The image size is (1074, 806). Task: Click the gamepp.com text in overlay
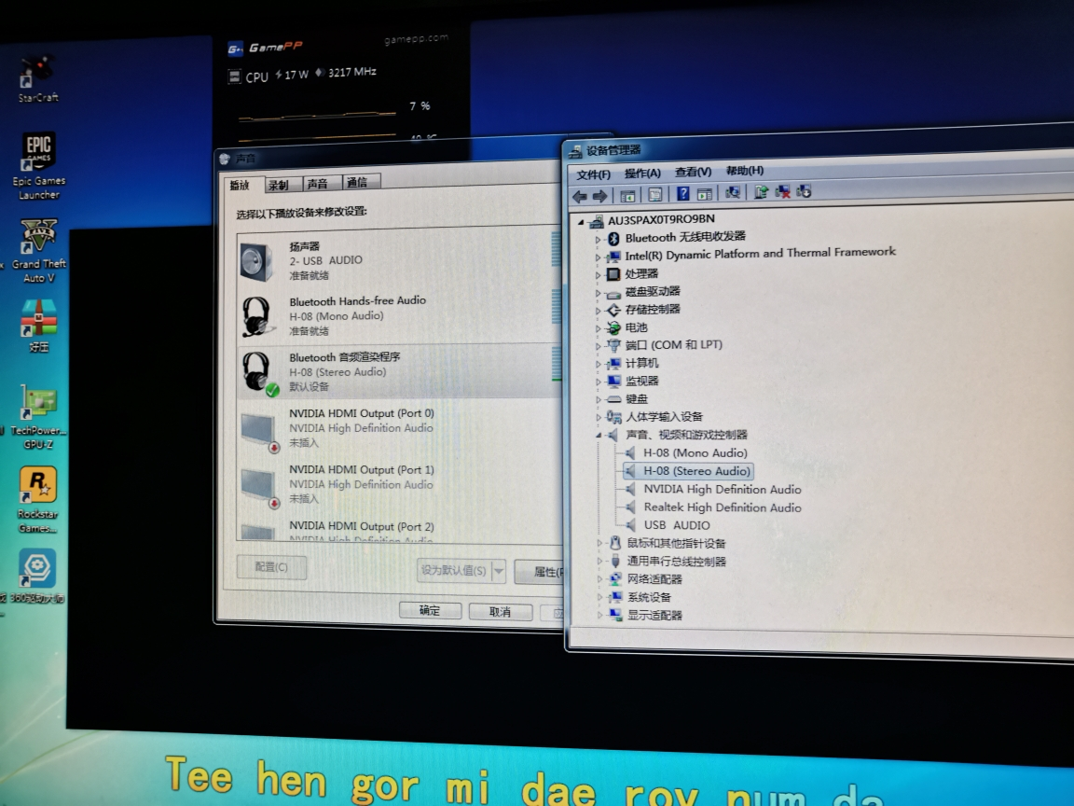pyautogui.click(x=417, y=39)
